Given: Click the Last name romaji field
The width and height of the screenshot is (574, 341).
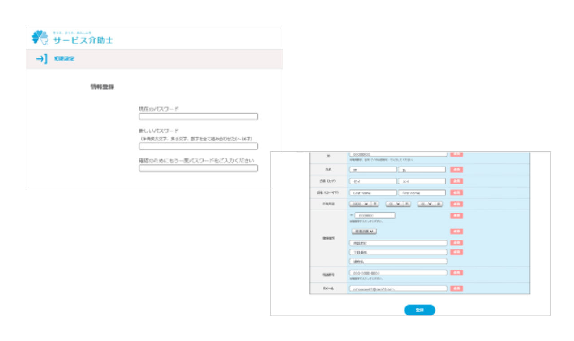Looking at the screenshot, I should coord(373,192).
